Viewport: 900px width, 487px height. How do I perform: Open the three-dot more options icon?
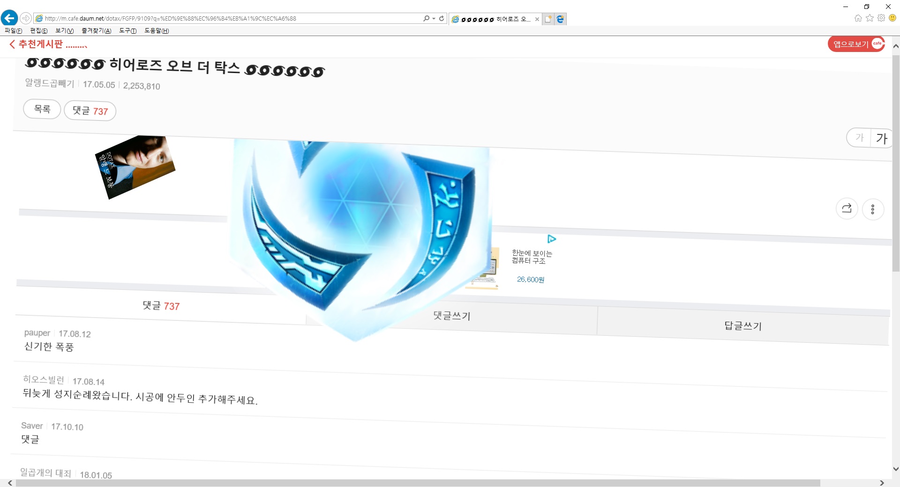(873, 209)
